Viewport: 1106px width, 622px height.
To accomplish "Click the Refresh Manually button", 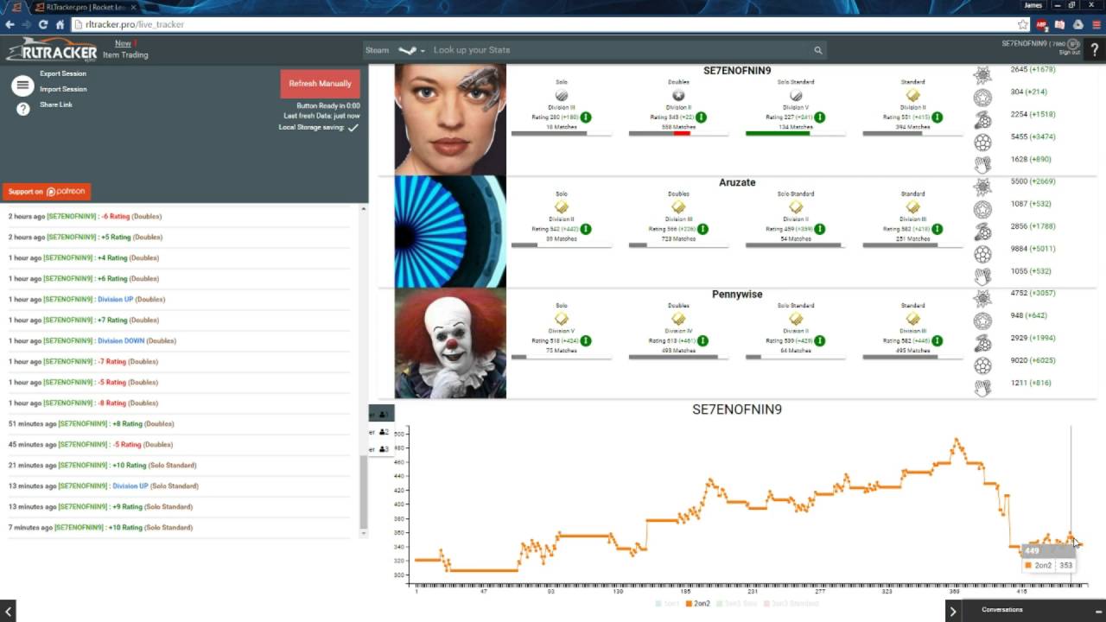I will 320,84.
